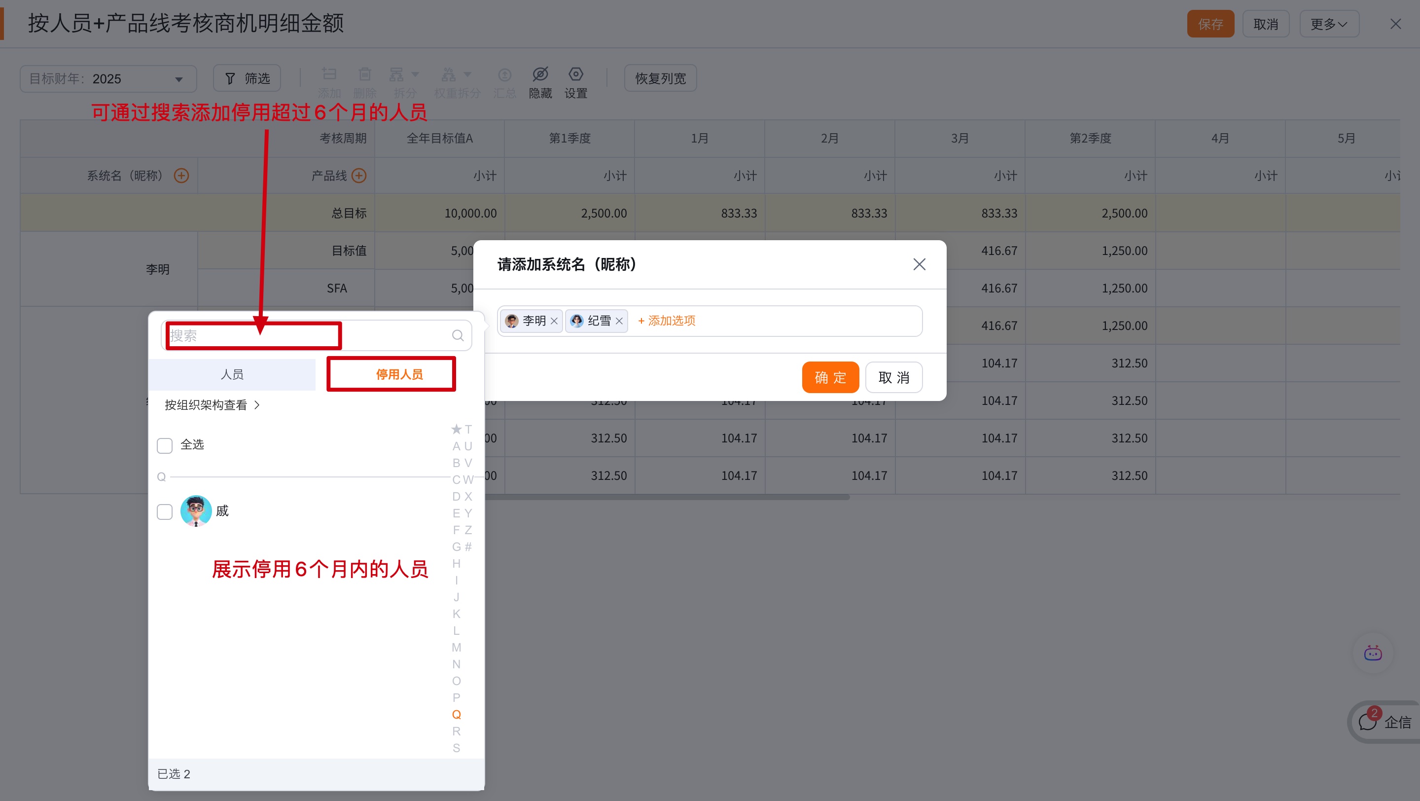Click the 总目标 10,000.00 cell
The height and width of the screenshot is (801, 1420).
tap(439, 214)
